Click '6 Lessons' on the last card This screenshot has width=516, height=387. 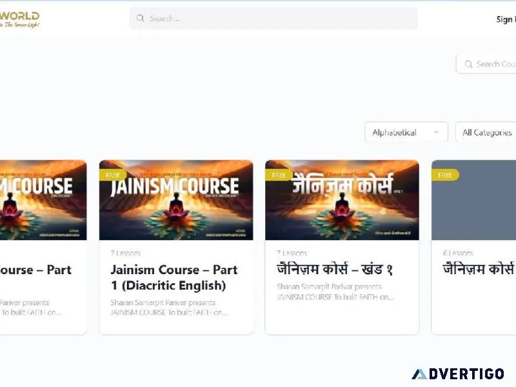458,253
